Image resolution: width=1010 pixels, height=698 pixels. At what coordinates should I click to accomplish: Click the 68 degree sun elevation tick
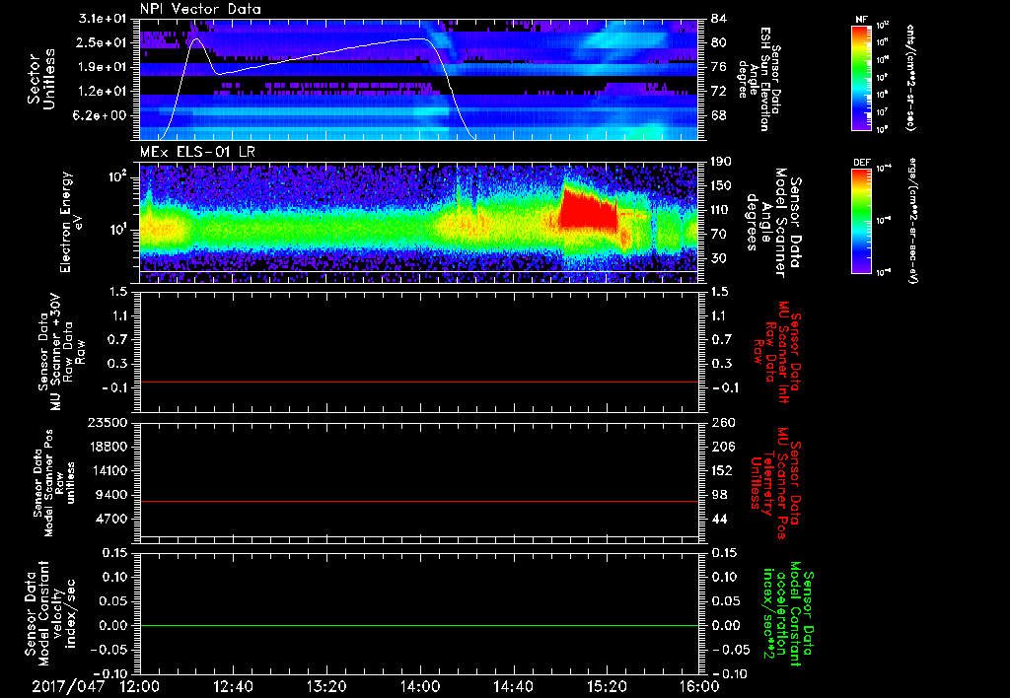(718, 115)
